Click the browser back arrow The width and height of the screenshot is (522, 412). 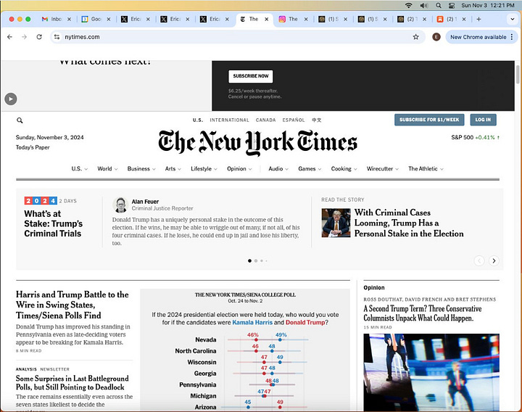click(x=9, y=37)
